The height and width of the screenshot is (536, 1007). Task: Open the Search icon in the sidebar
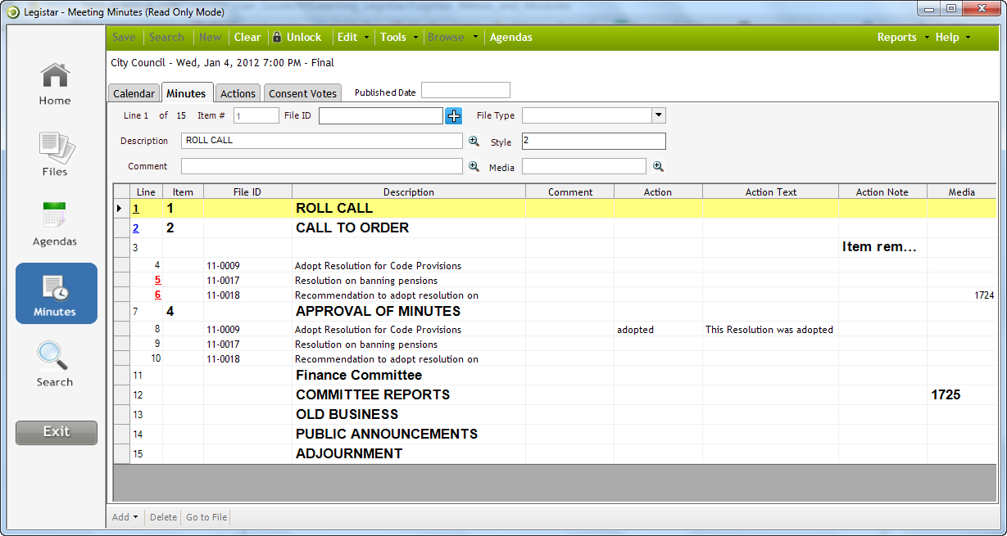click(x=54, y=363)
